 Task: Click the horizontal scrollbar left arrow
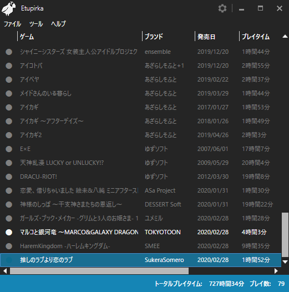(5, 271)
